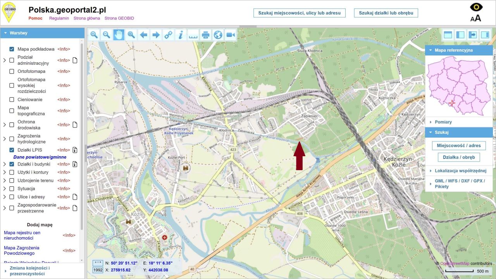Toggle the 1992 coordinate system box
Screen dimensions: 496x279
[98, 270]
